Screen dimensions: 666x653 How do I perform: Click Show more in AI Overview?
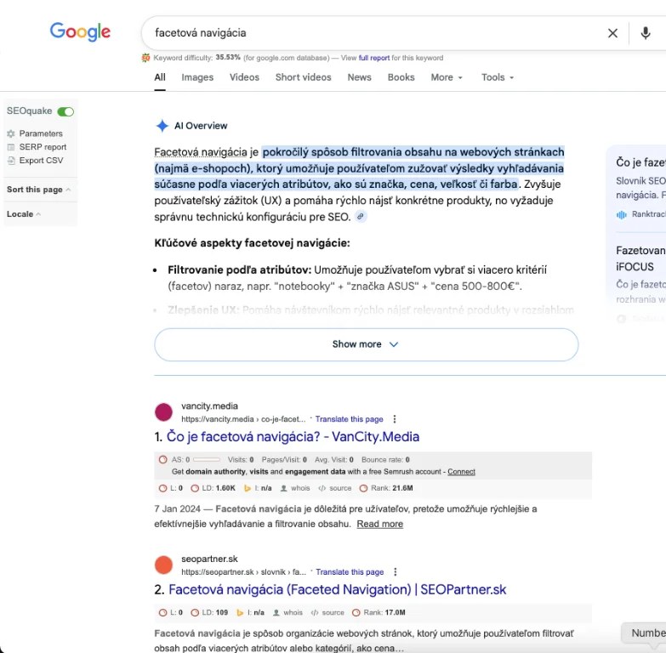pyautogui.click(x=366, y=344)
